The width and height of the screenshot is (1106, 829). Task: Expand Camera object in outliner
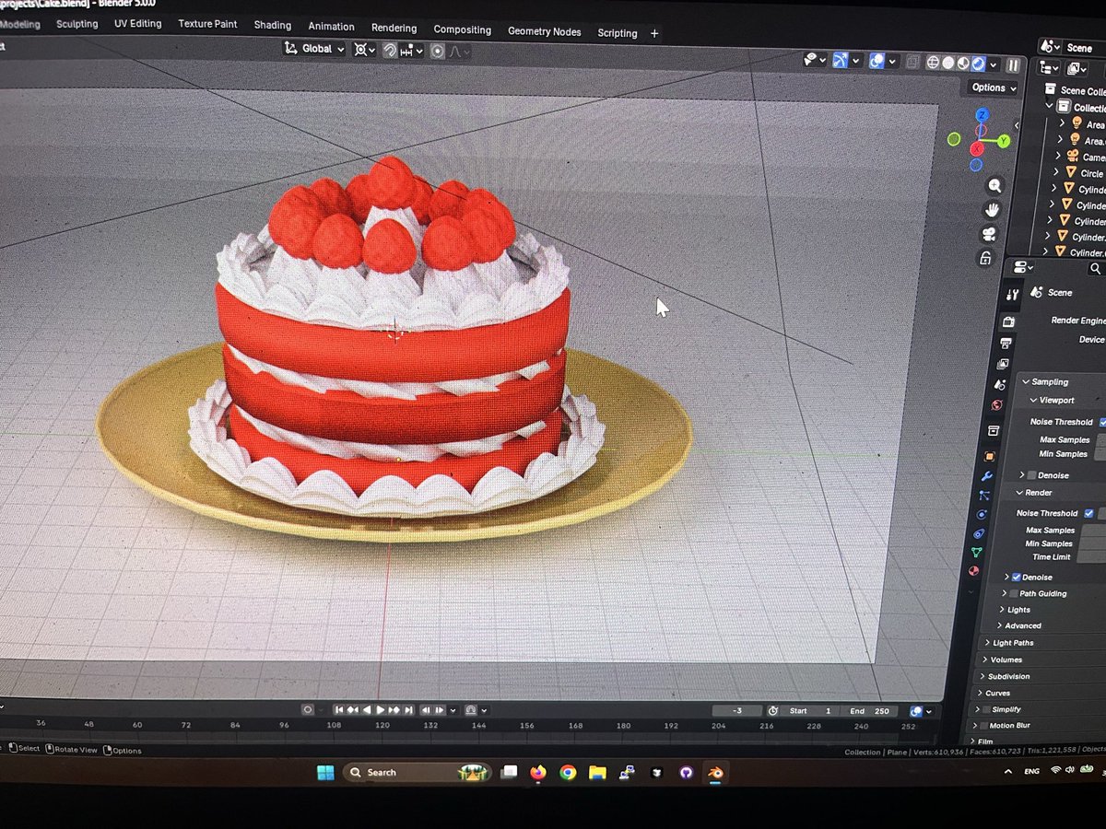1058,156
